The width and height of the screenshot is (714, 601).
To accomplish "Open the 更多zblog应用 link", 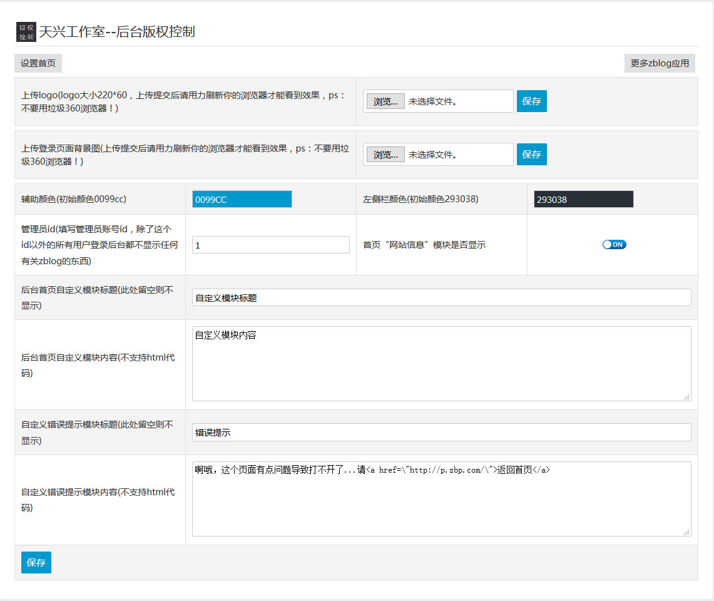I will click(x=660, y=63).
